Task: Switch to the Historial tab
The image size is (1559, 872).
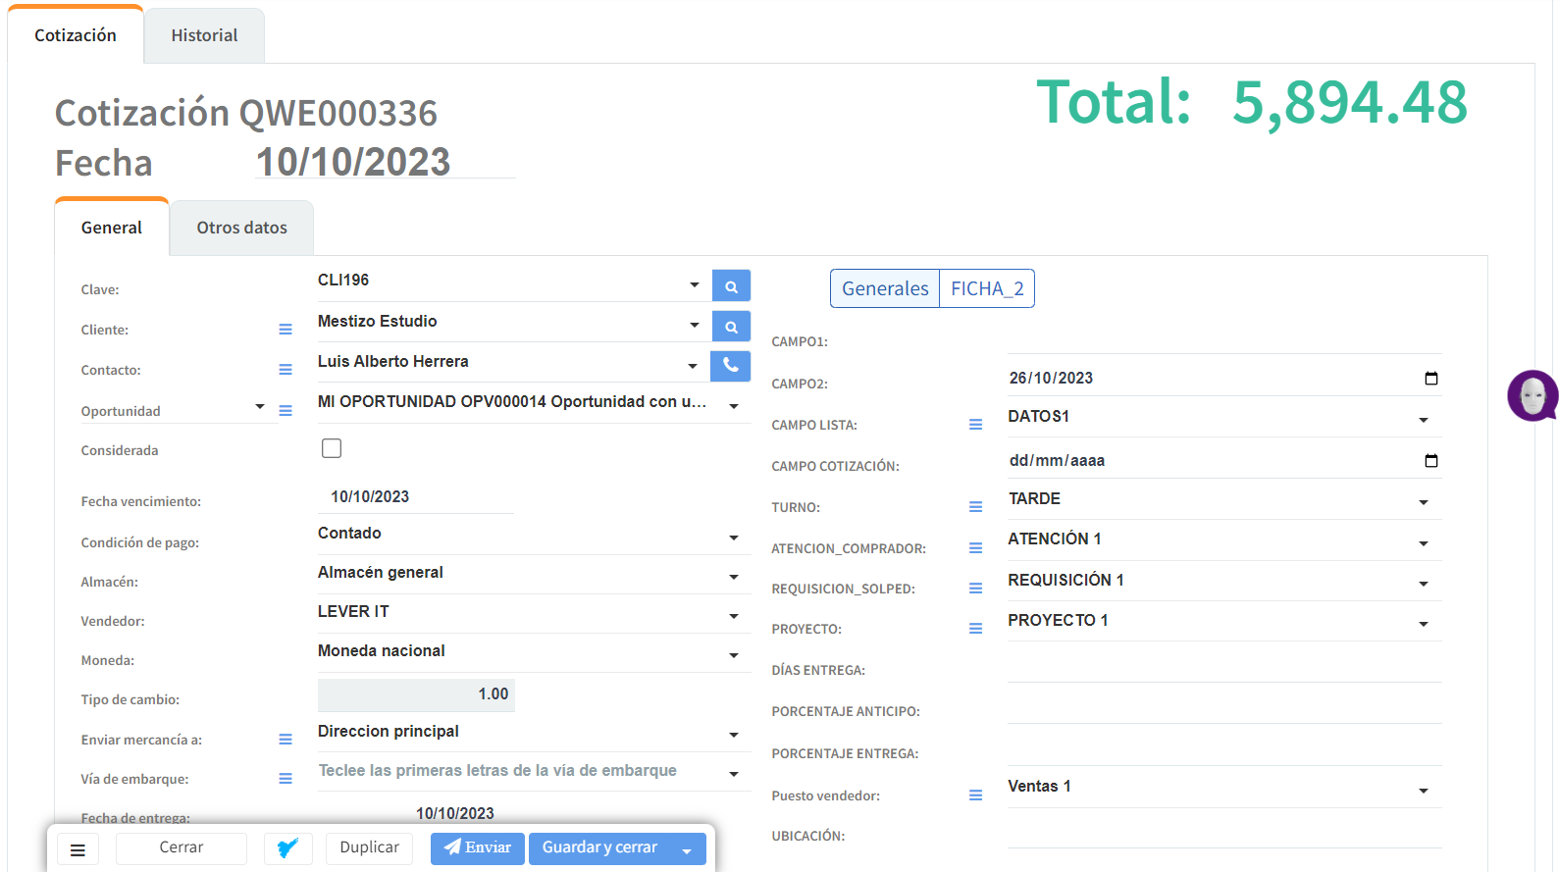Action: coord(204,35)
